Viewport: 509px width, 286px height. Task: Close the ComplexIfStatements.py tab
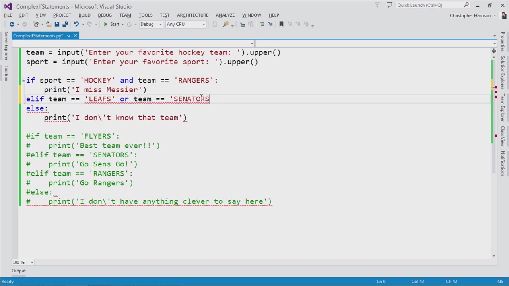[x=75, y=36]
